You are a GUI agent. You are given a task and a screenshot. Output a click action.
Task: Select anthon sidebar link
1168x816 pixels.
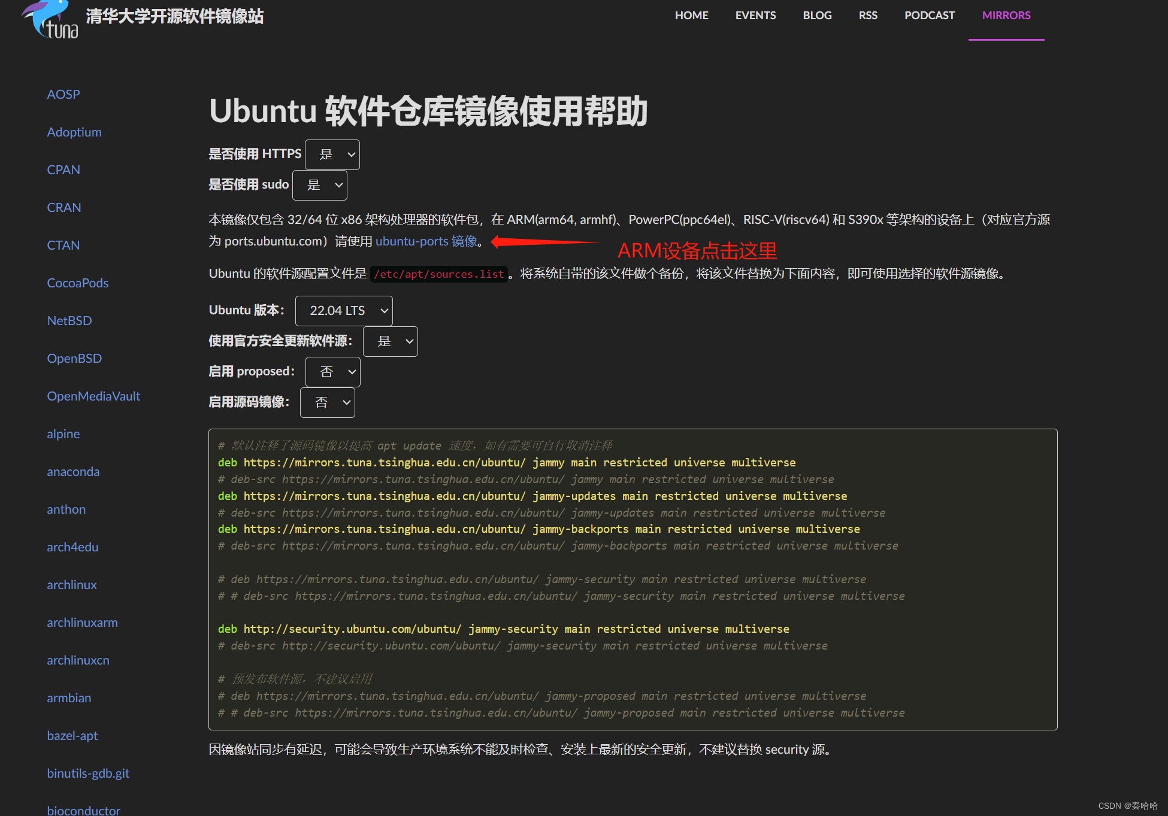(x=66, y=509)
